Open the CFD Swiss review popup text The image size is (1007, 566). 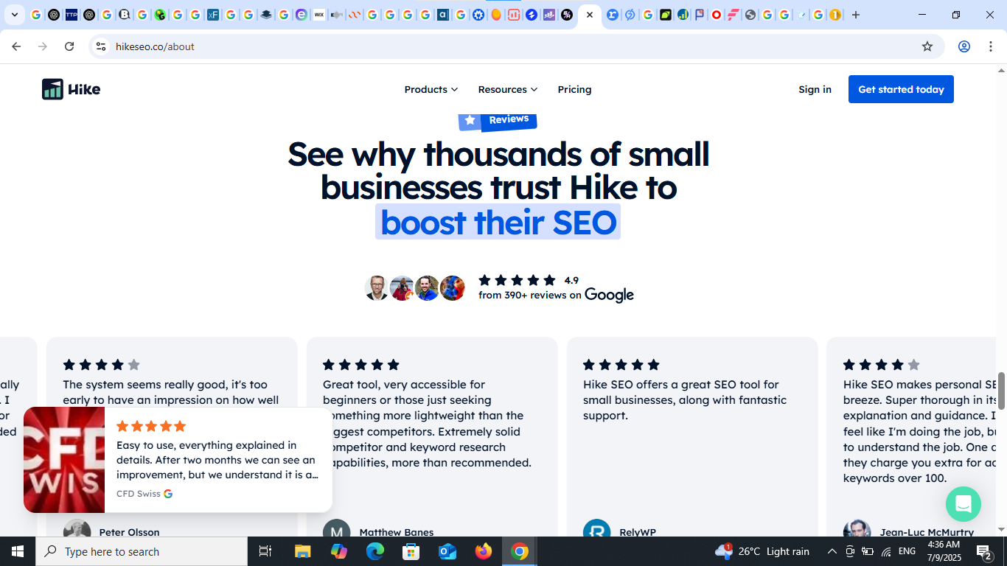pyautogui.click(x=217, y=460)
